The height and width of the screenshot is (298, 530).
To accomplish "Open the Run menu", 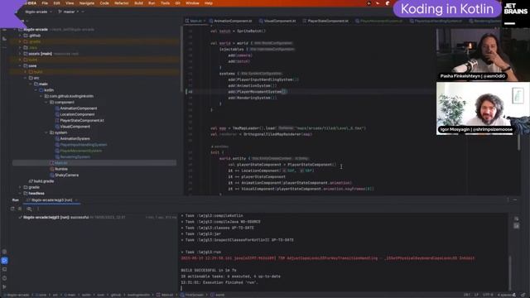I will (x=152, y=3).
